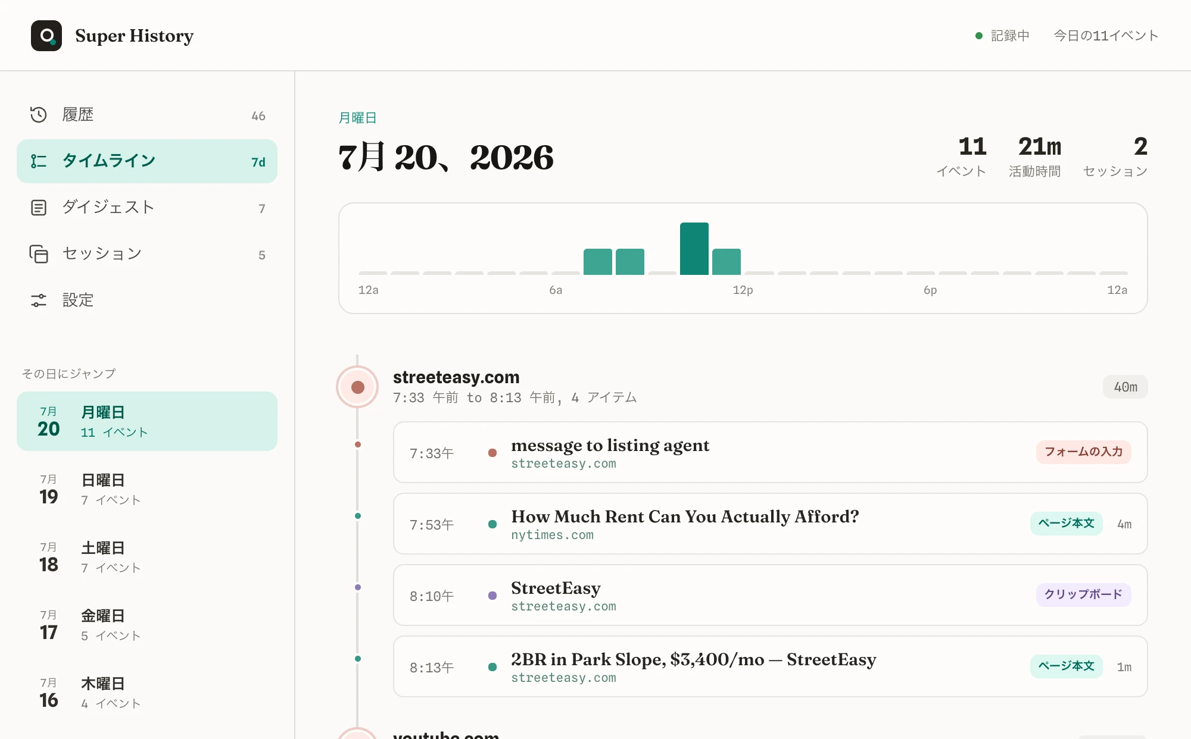Select the タイムライン timeline icon
1191x739 pixels.
pyautogui.click(x=39, y=161)
